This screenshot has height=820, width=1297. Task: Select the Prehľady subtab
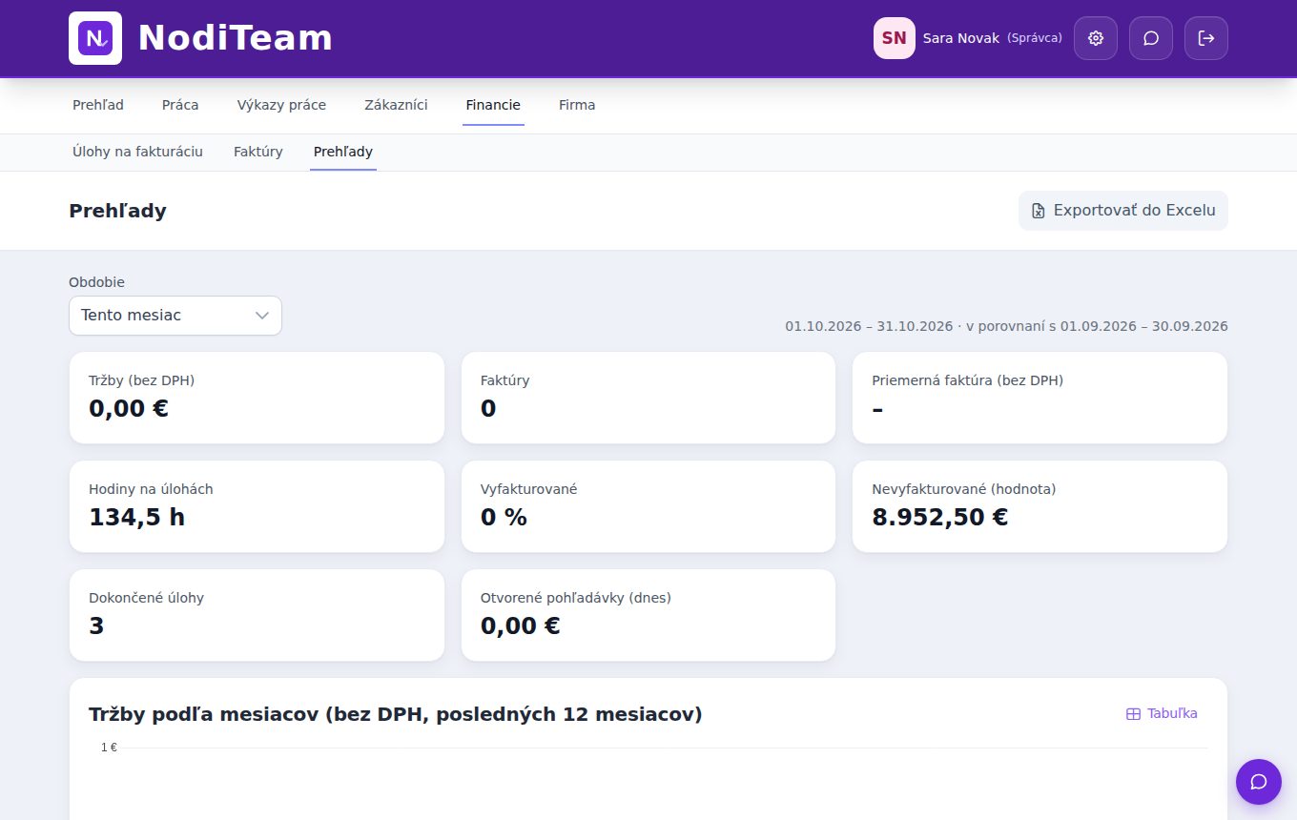click(x=343, y=152)
